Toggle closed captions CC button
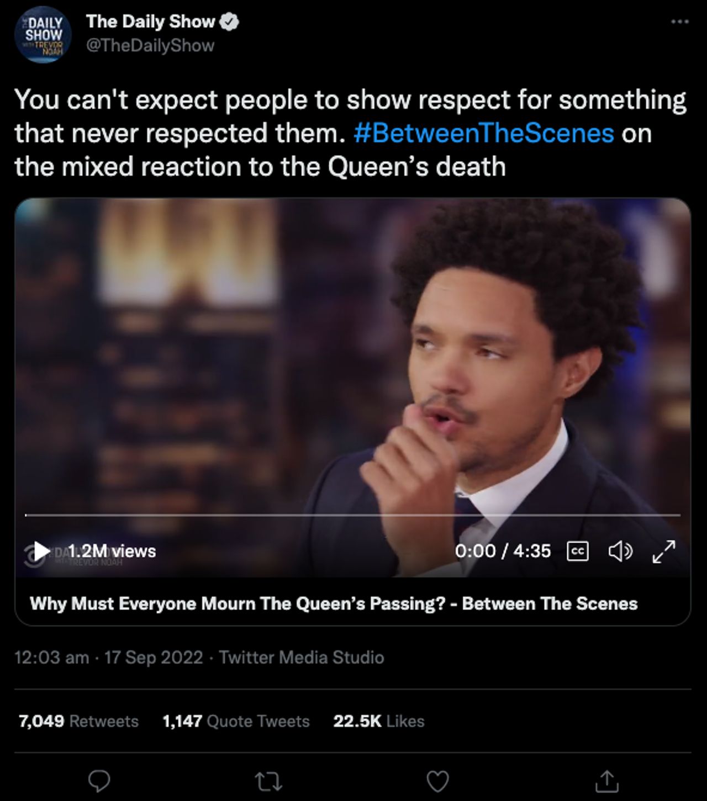 tap(578, 551)
